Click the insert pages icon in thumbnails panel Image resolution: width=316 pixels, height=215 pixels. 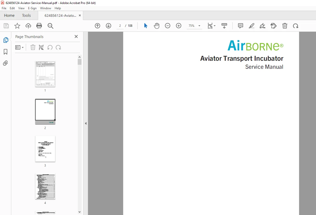click(41, 47)
